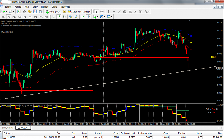
Task: Sort by the Zisk column header
Action: coord(213,133)
